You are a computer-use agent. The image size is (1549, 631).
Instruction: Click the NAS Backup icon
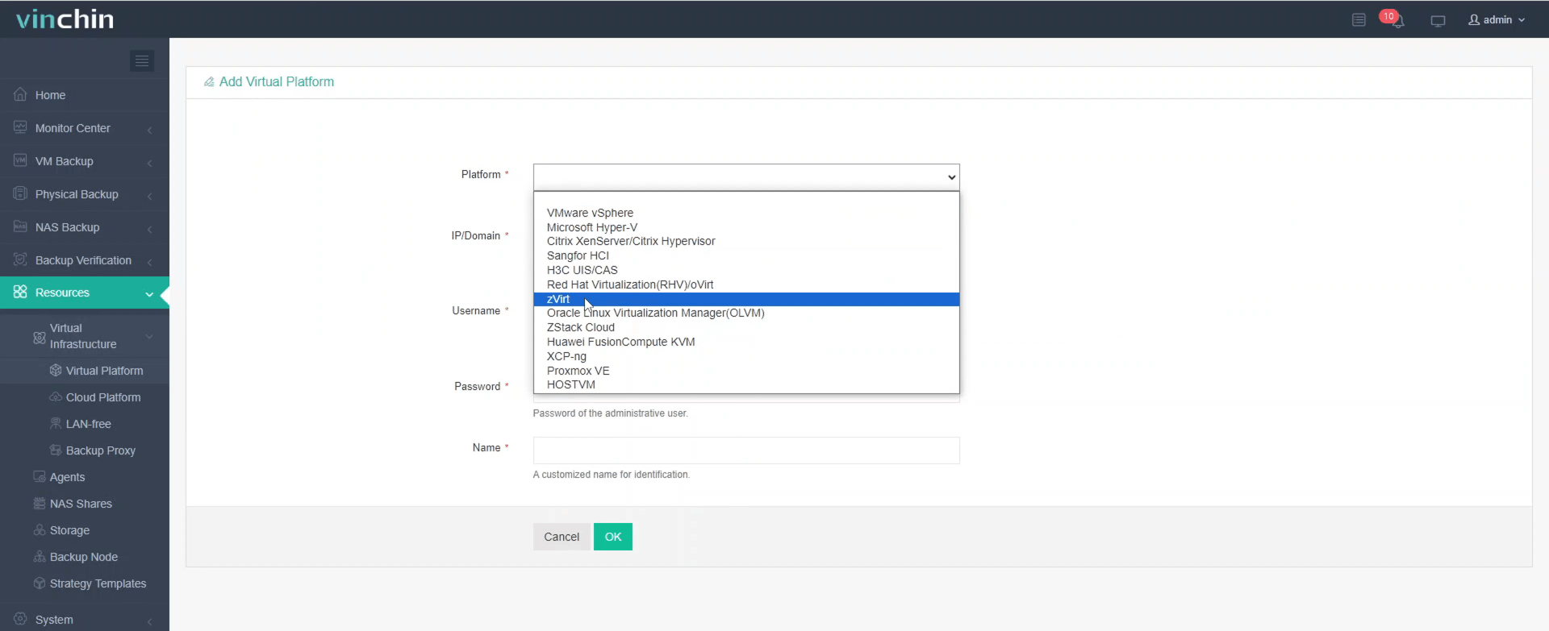coord(20,226)
